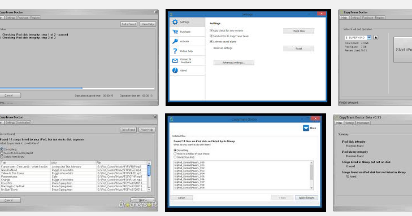The image size is (412, 216).
Task: Open the E: SUPERWIND iPod dropdown
Action: click(369, 37)
